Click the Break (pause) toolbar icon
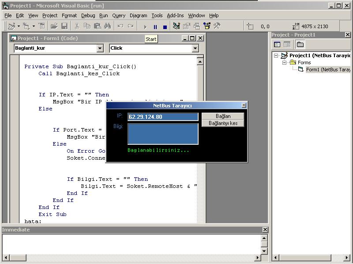Viewport: 353px width, 264px height. click(155, 27)
